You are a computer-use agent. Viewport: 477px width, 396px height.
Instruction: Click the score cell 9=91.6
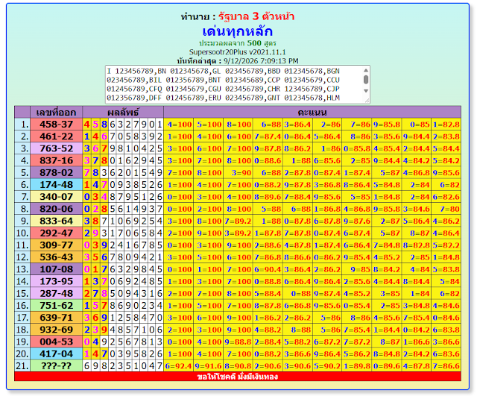209,366
